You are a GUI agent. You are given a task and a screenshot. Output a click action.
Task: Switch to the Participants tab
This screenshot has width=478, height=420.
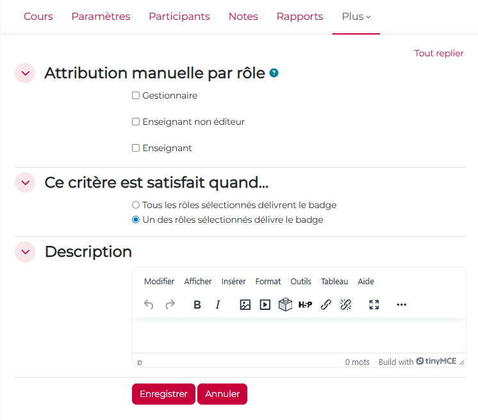179,17
